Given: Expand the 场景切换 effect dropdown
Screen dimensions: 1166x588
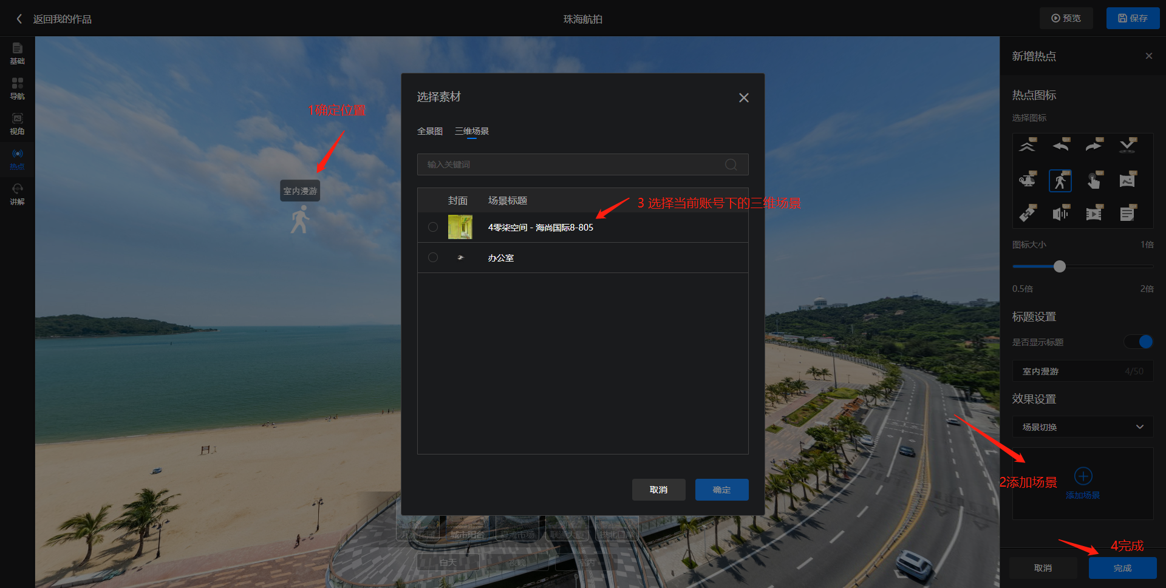Looking at the screenshot, I should 1083,427.
